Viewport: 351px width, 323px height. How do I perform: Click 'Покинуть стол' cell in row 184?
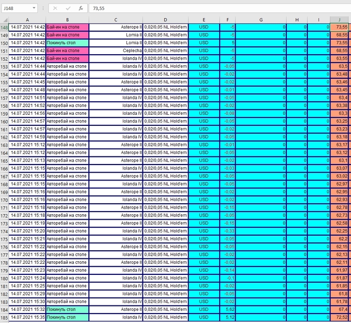[67, 309]
